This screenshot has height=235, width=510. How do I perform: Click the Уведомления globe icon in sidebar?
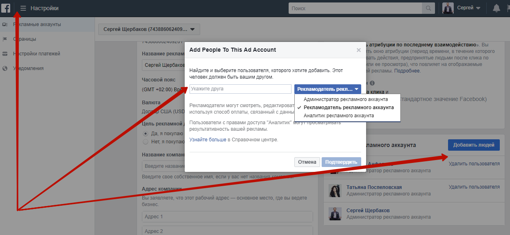(x=5, y=68)
